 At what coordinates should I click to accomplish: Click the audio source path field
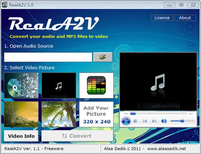click(48, 57)
